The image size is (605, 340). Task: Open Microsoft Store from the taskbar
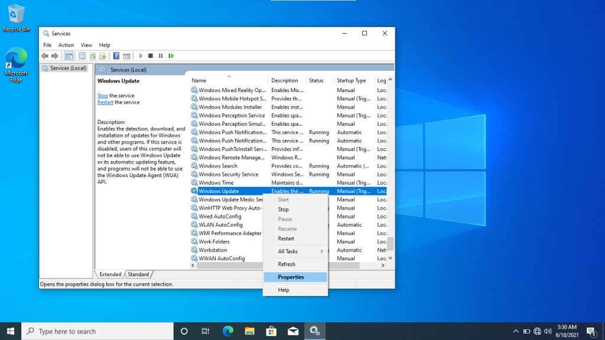click(x=271, y=331)
